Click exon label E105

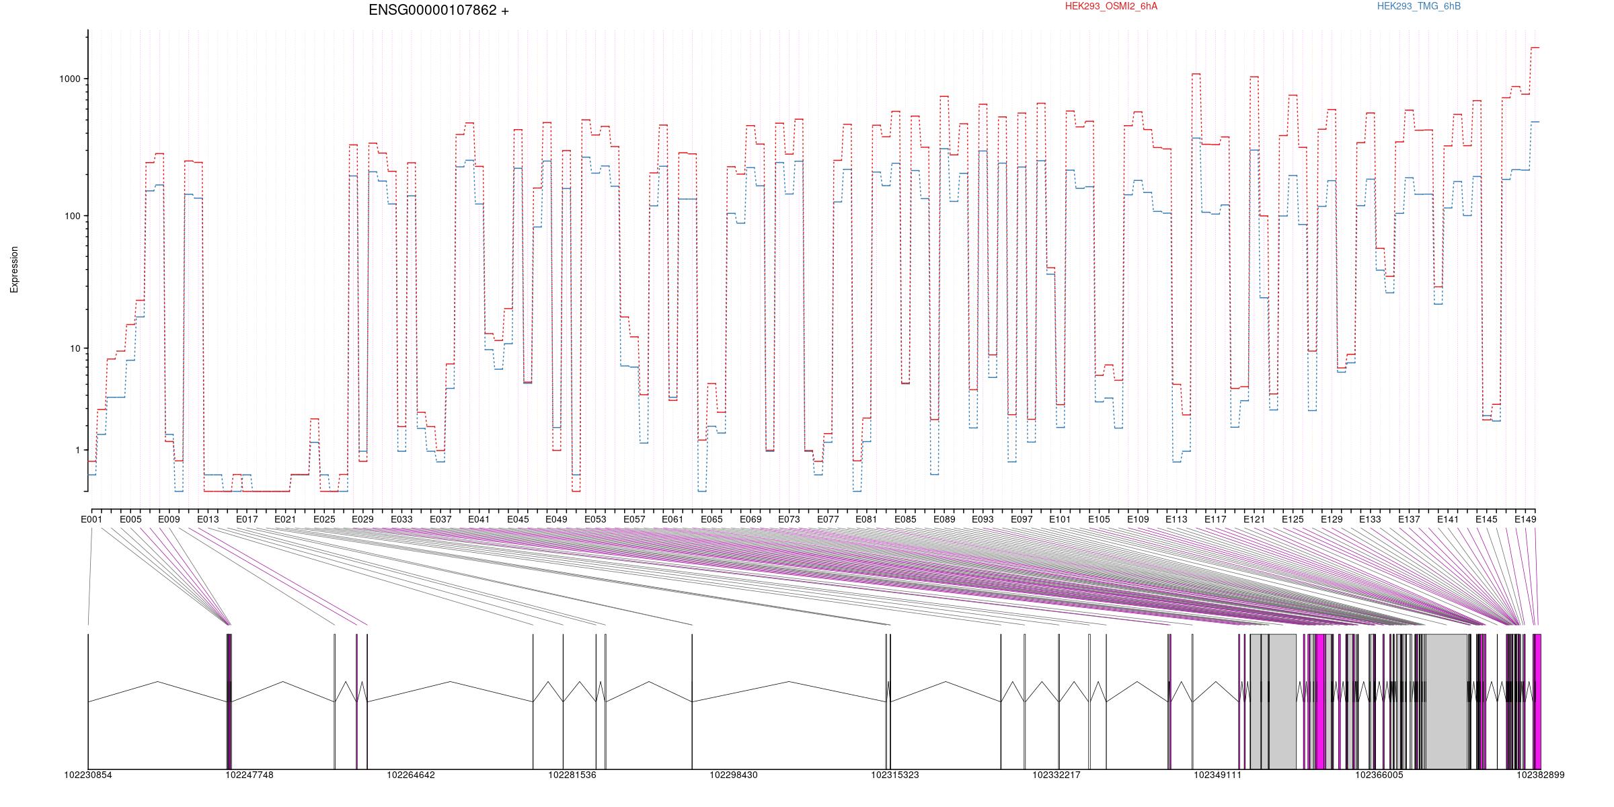1099,520
